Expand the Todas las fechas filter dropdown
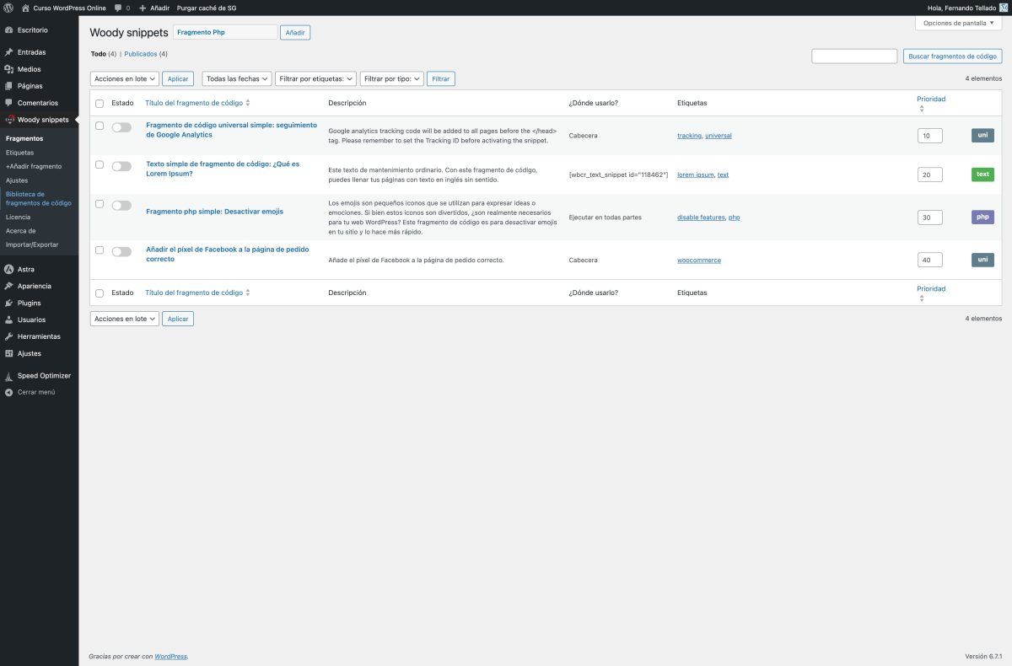The image size is (1012, 666). pos(237,78)
